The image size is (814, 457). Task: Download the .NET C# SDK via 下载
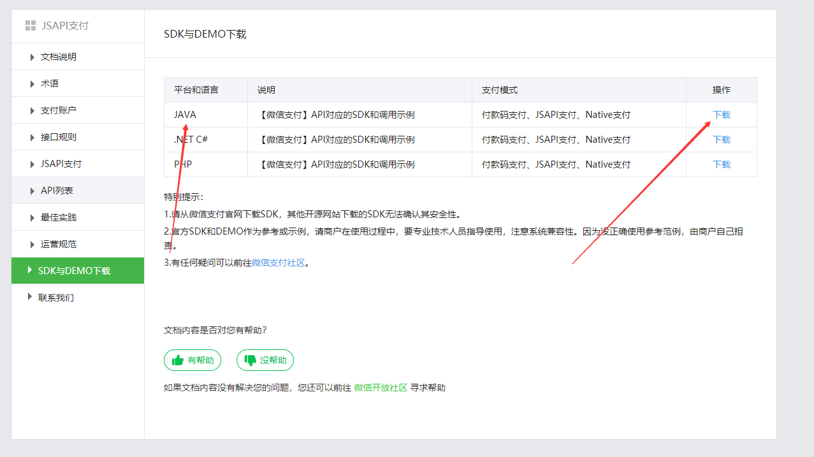tap(722, 140)
